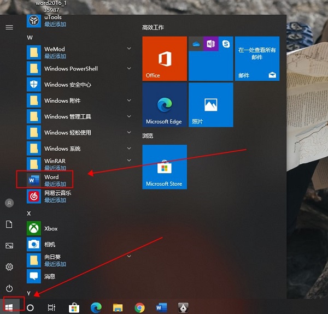
Task: Open the 相机 camera app
Action: click(x=79, y=244)
